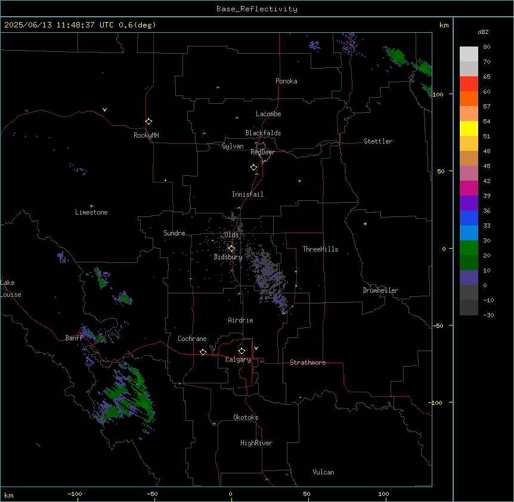Click the Vulcan city label
Image resolution: width=514 pixels, height=502 pixels.
pyautogui.click(x=324, y=472)
